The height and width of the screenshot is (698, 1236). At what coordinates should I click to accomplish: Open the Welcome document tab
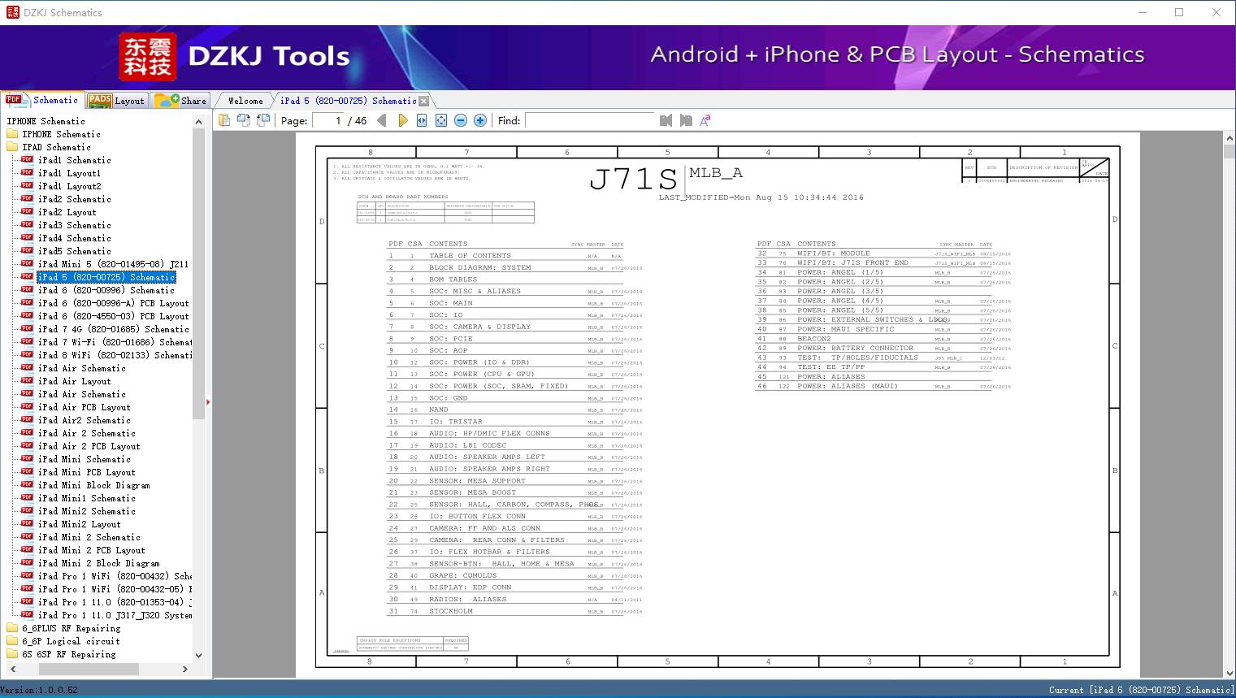[245, 101]
